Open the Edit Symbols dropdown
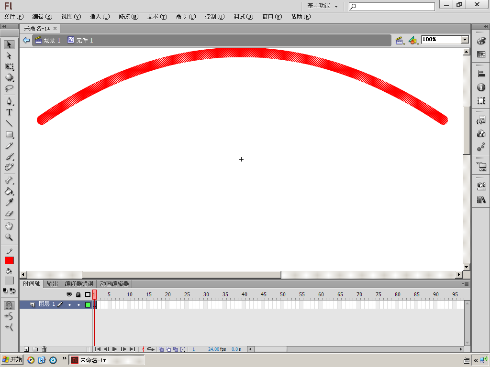This screenshot has height=367, width=490. point(413,41)
